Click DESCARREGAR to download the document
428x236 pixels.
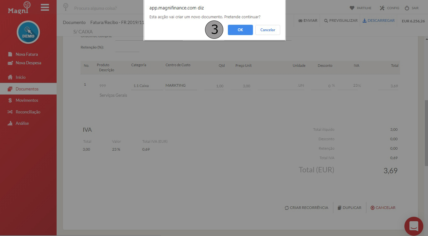point(378,20)
